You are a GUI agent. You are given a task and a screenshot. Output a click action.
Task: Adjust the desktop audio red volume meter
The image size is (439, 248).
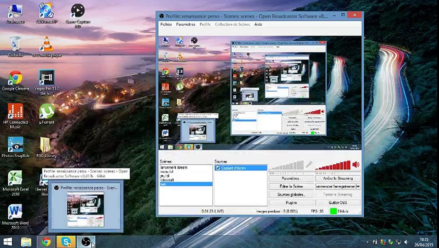333,165
